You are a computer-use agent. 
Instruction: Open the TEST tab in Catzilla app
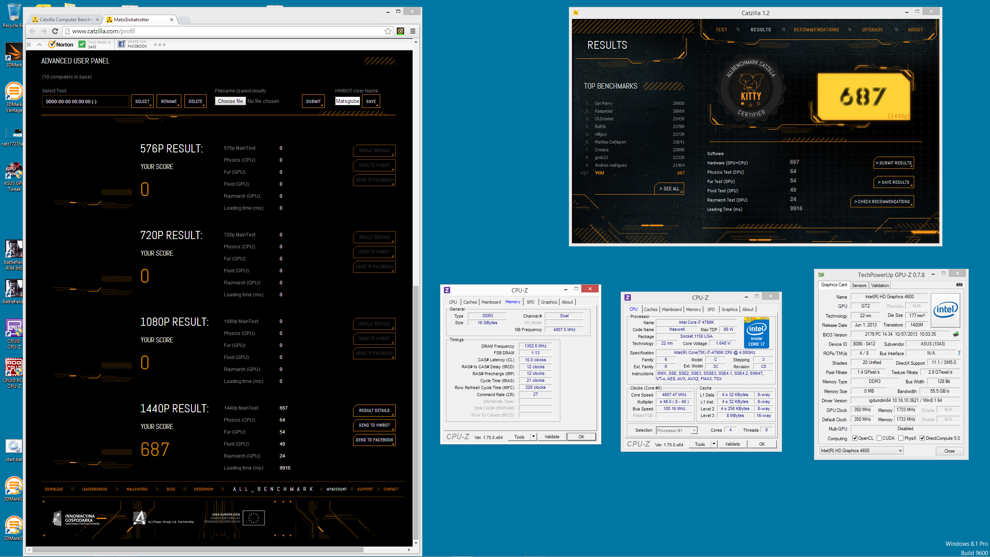pyautogui.click(x=721, y=30)
